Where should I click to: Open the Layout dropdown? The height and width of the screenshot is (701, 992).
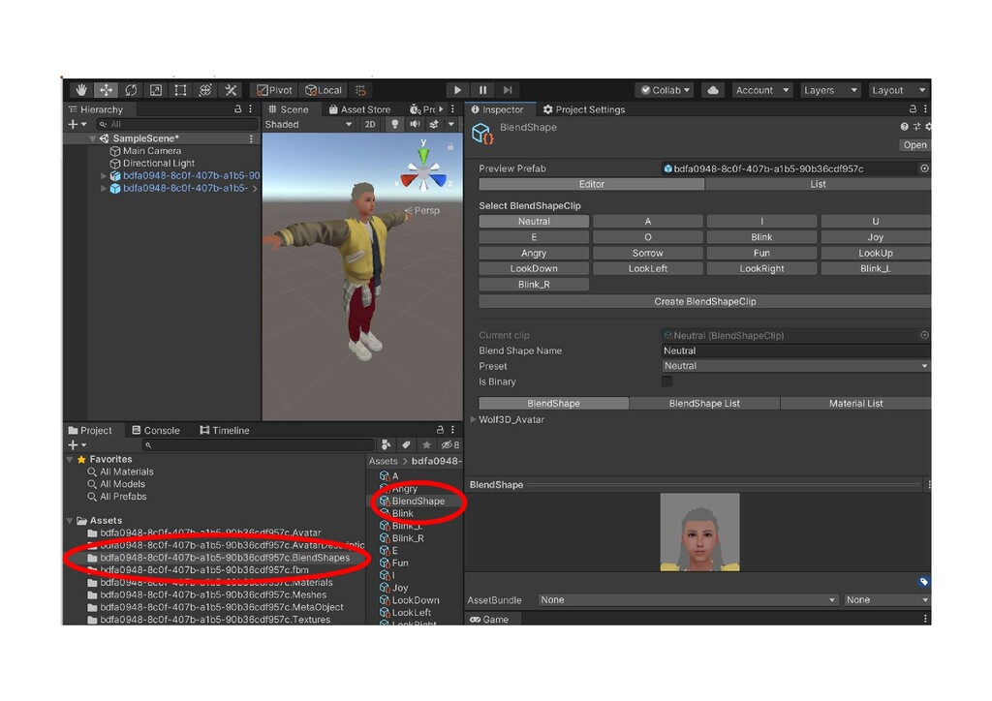click(x=898, y=90)
